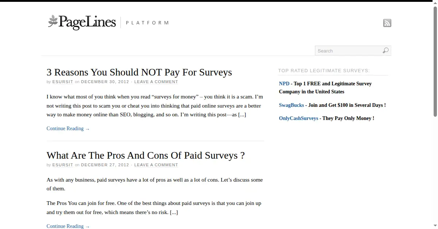The image size is (438, 229).
Task: Click 'Join and Get $100 in Several Days !' text
Action: (347, 105)
